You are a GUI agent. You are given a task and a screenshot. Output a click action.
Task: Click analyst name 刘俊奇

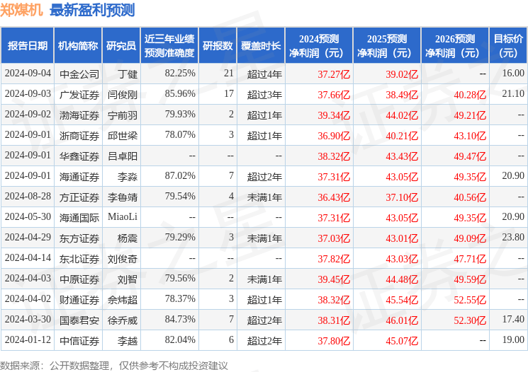[123, 258]
